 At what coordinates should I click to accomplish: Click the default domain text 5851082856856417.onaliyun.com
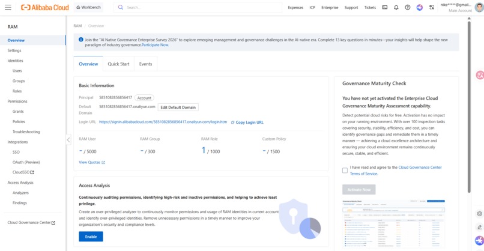point(127,107)
